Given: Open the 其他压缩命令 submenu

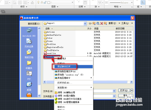Looking at the screenshot, I should [73, 78].
